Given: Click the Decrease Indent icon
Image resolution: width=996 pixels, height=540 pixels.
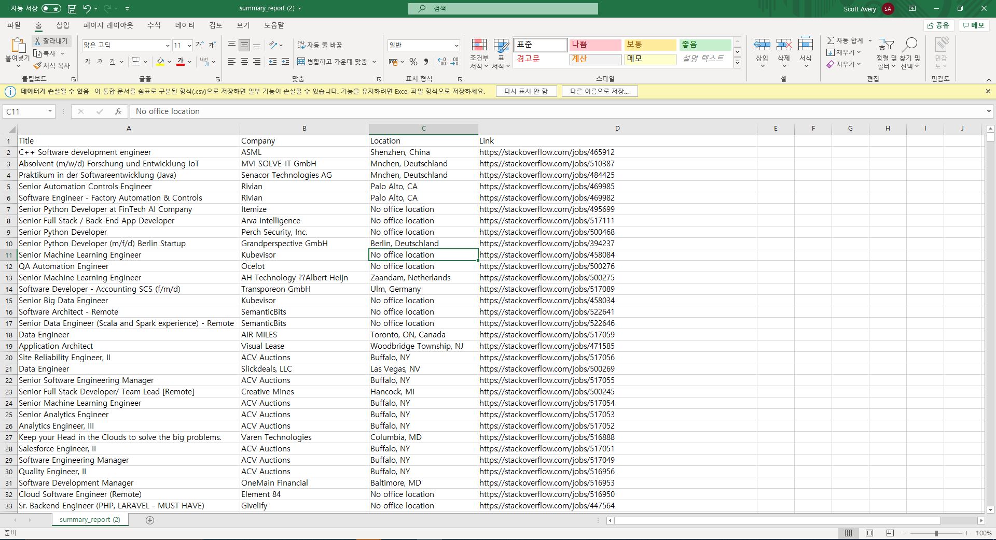Looking at the screenshot, I should coord(273,62).
